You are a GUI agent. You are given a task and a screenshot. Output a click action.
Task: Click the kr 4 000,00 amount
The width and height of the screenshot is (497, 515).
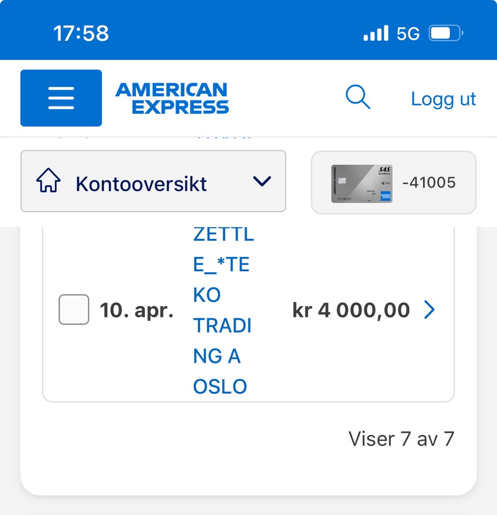pyautogui.click(x=351, y=310)
